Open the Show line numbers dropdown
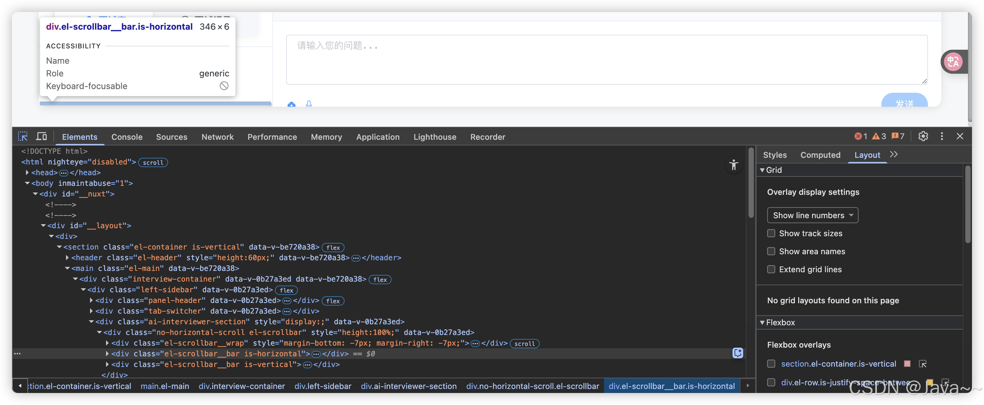The height and width of the screenshot is (405, 984). (812, 216)
